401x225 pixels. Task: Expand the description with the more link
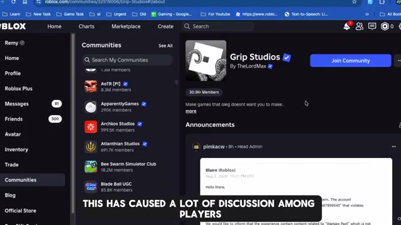[x=190, y=111]
